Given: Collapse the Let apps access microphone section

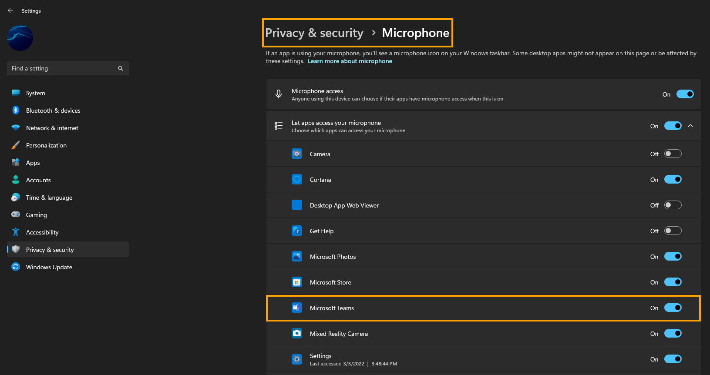Looking at the screenshot, I should [690, 126].
